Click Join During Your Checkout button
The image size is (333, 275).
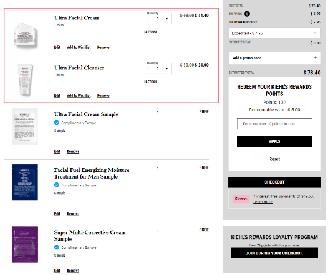point(274,253)
